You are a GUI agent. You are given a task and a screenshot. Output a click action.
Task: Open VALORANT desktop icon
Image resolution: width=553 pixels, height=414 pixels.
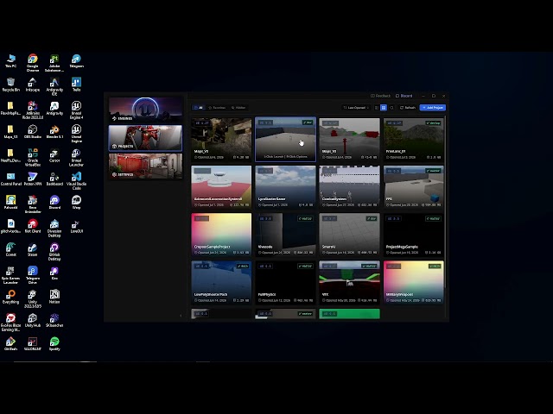coord(33,344)
